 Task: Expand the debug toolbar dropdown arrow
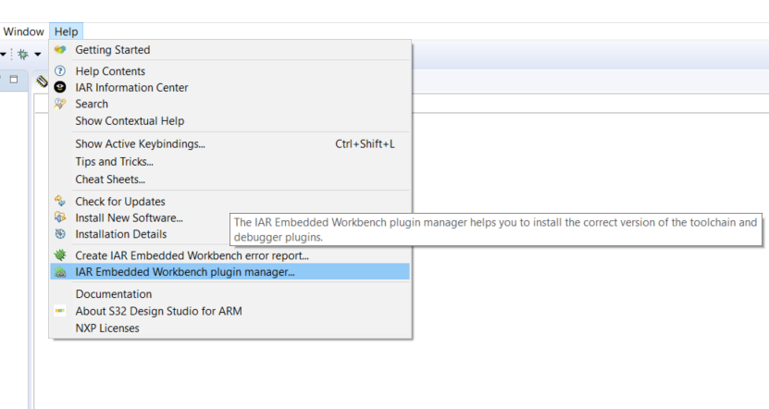point(38,55)
